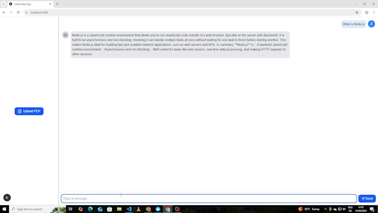Open Microsoft Store from taskbar
The image size is (378, 213).
coord(110,209)
